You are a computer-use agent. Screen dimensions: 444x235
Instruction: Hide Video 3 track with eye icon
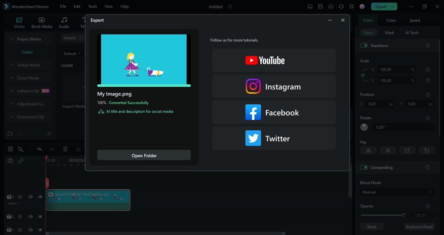(40, 197)
